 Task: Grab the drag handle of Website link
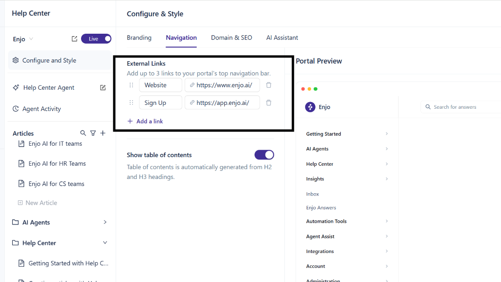[131, 85]
